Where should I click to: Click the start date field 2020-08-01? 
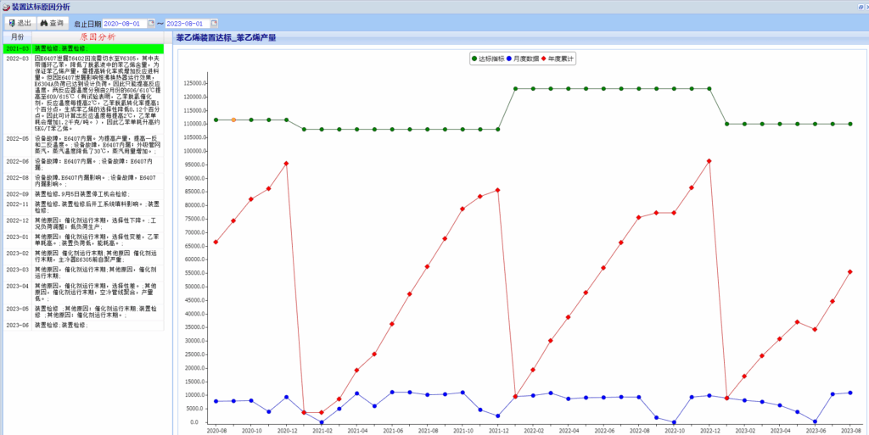[x=123, y=24]
